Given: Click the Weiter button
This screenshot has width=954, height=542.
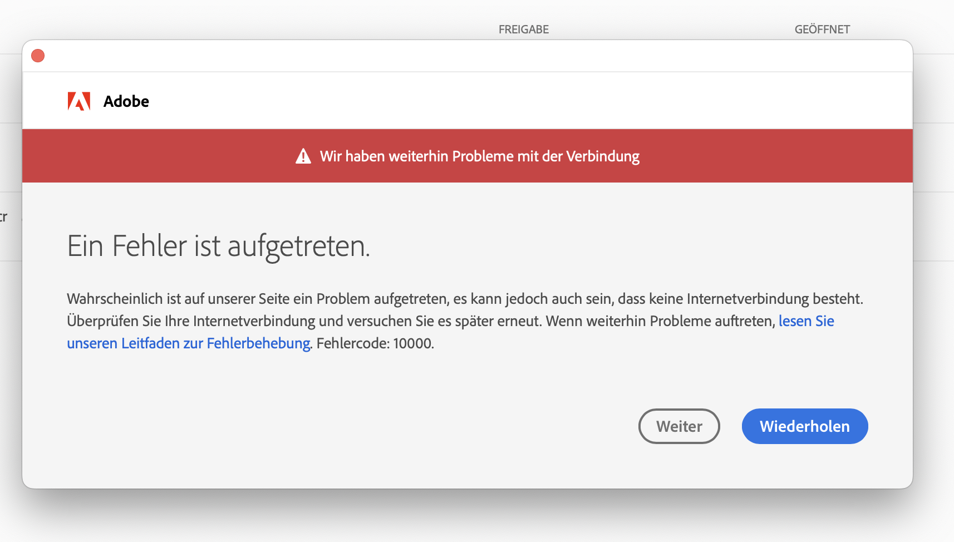Looking at the screenshot, I should [x=679, y=426].
